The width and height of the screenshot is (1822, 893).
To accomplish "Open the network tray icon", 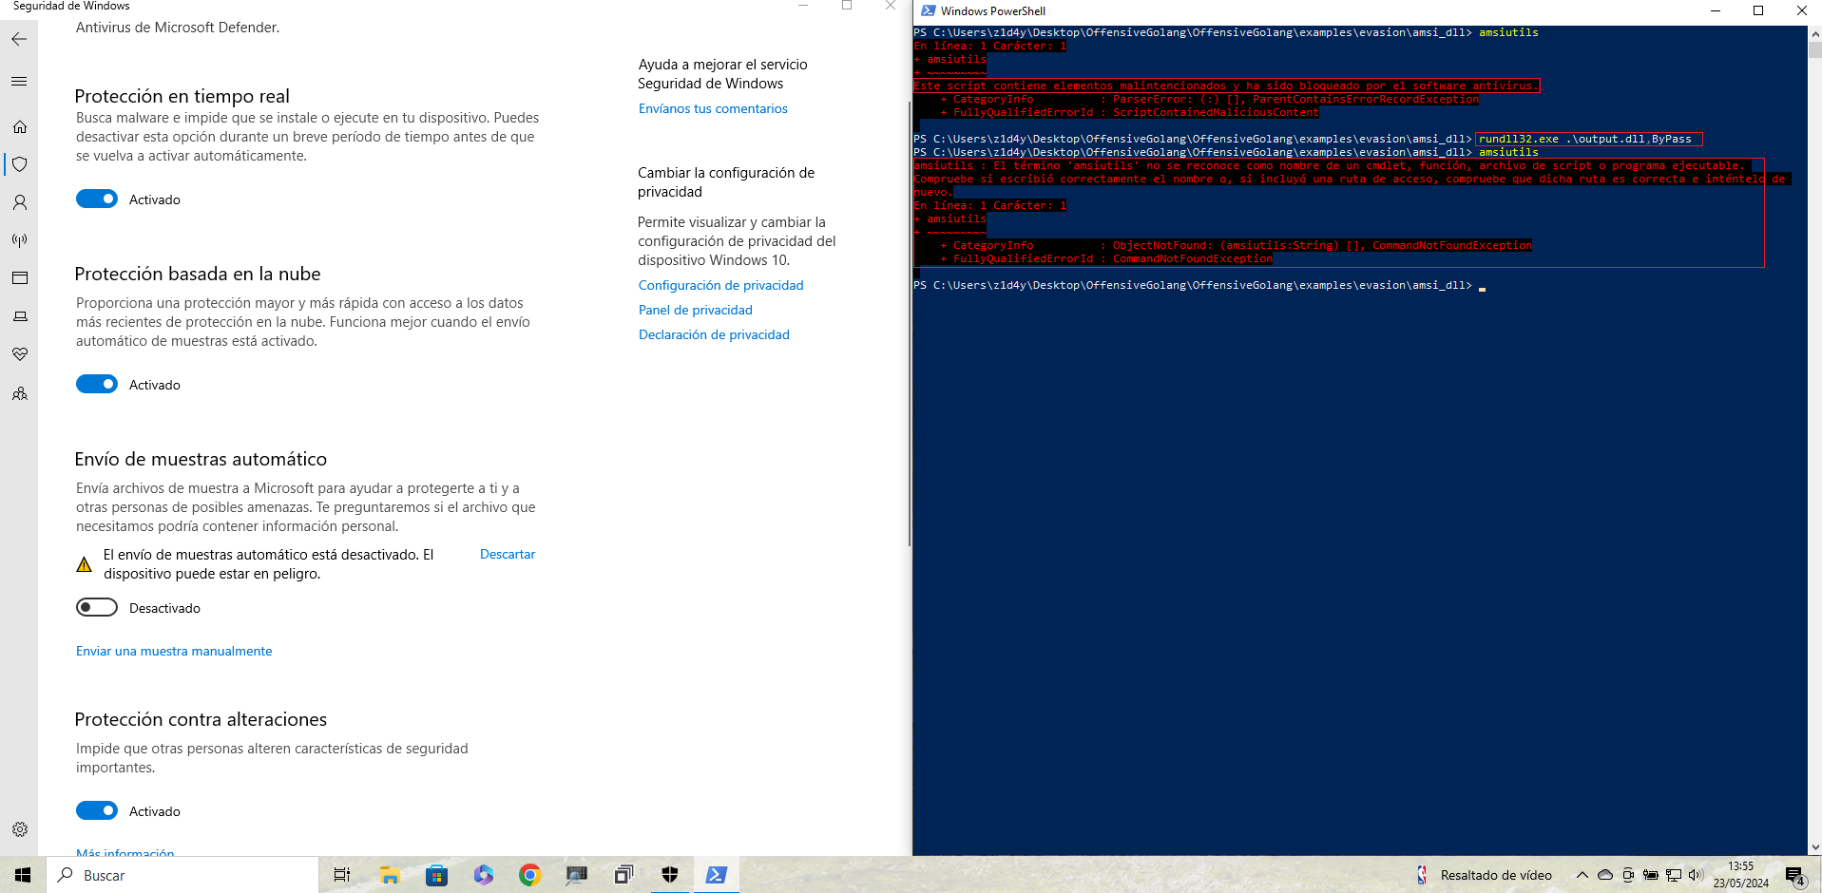I will (1674, 875).
